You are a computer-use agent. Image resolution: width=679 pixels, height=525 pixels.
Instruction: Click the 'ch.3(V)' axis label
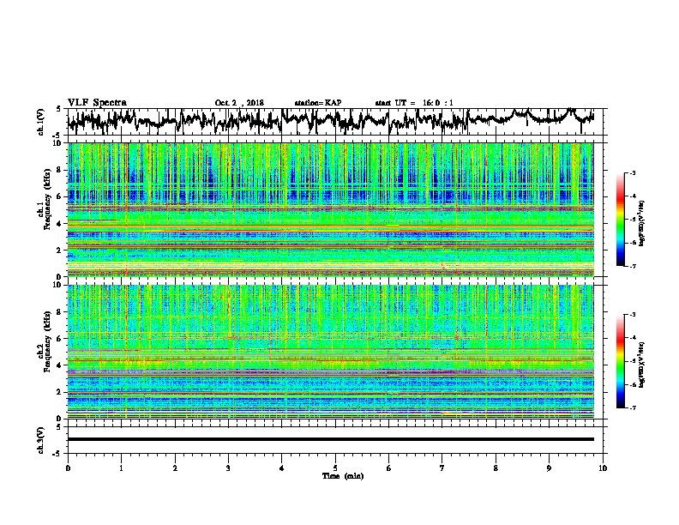click(x=41, y=440)
